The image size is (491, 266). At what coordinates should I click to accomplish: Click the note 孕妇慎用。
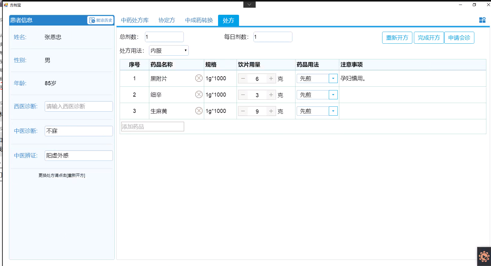click(354, 78)
